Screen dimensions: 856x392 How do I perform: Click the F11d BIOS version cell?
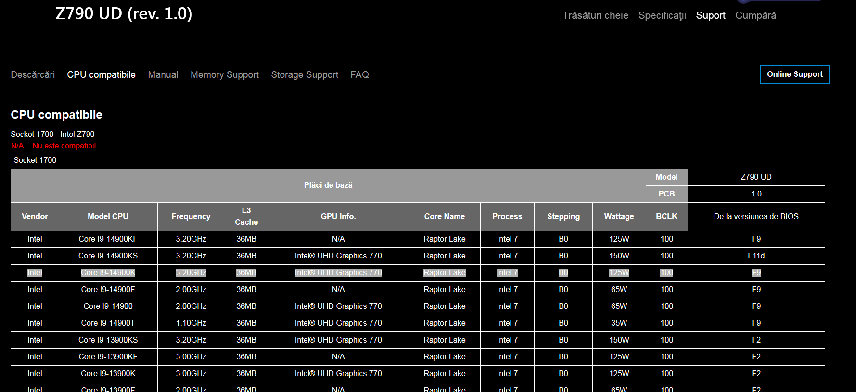tap(756, 256)
